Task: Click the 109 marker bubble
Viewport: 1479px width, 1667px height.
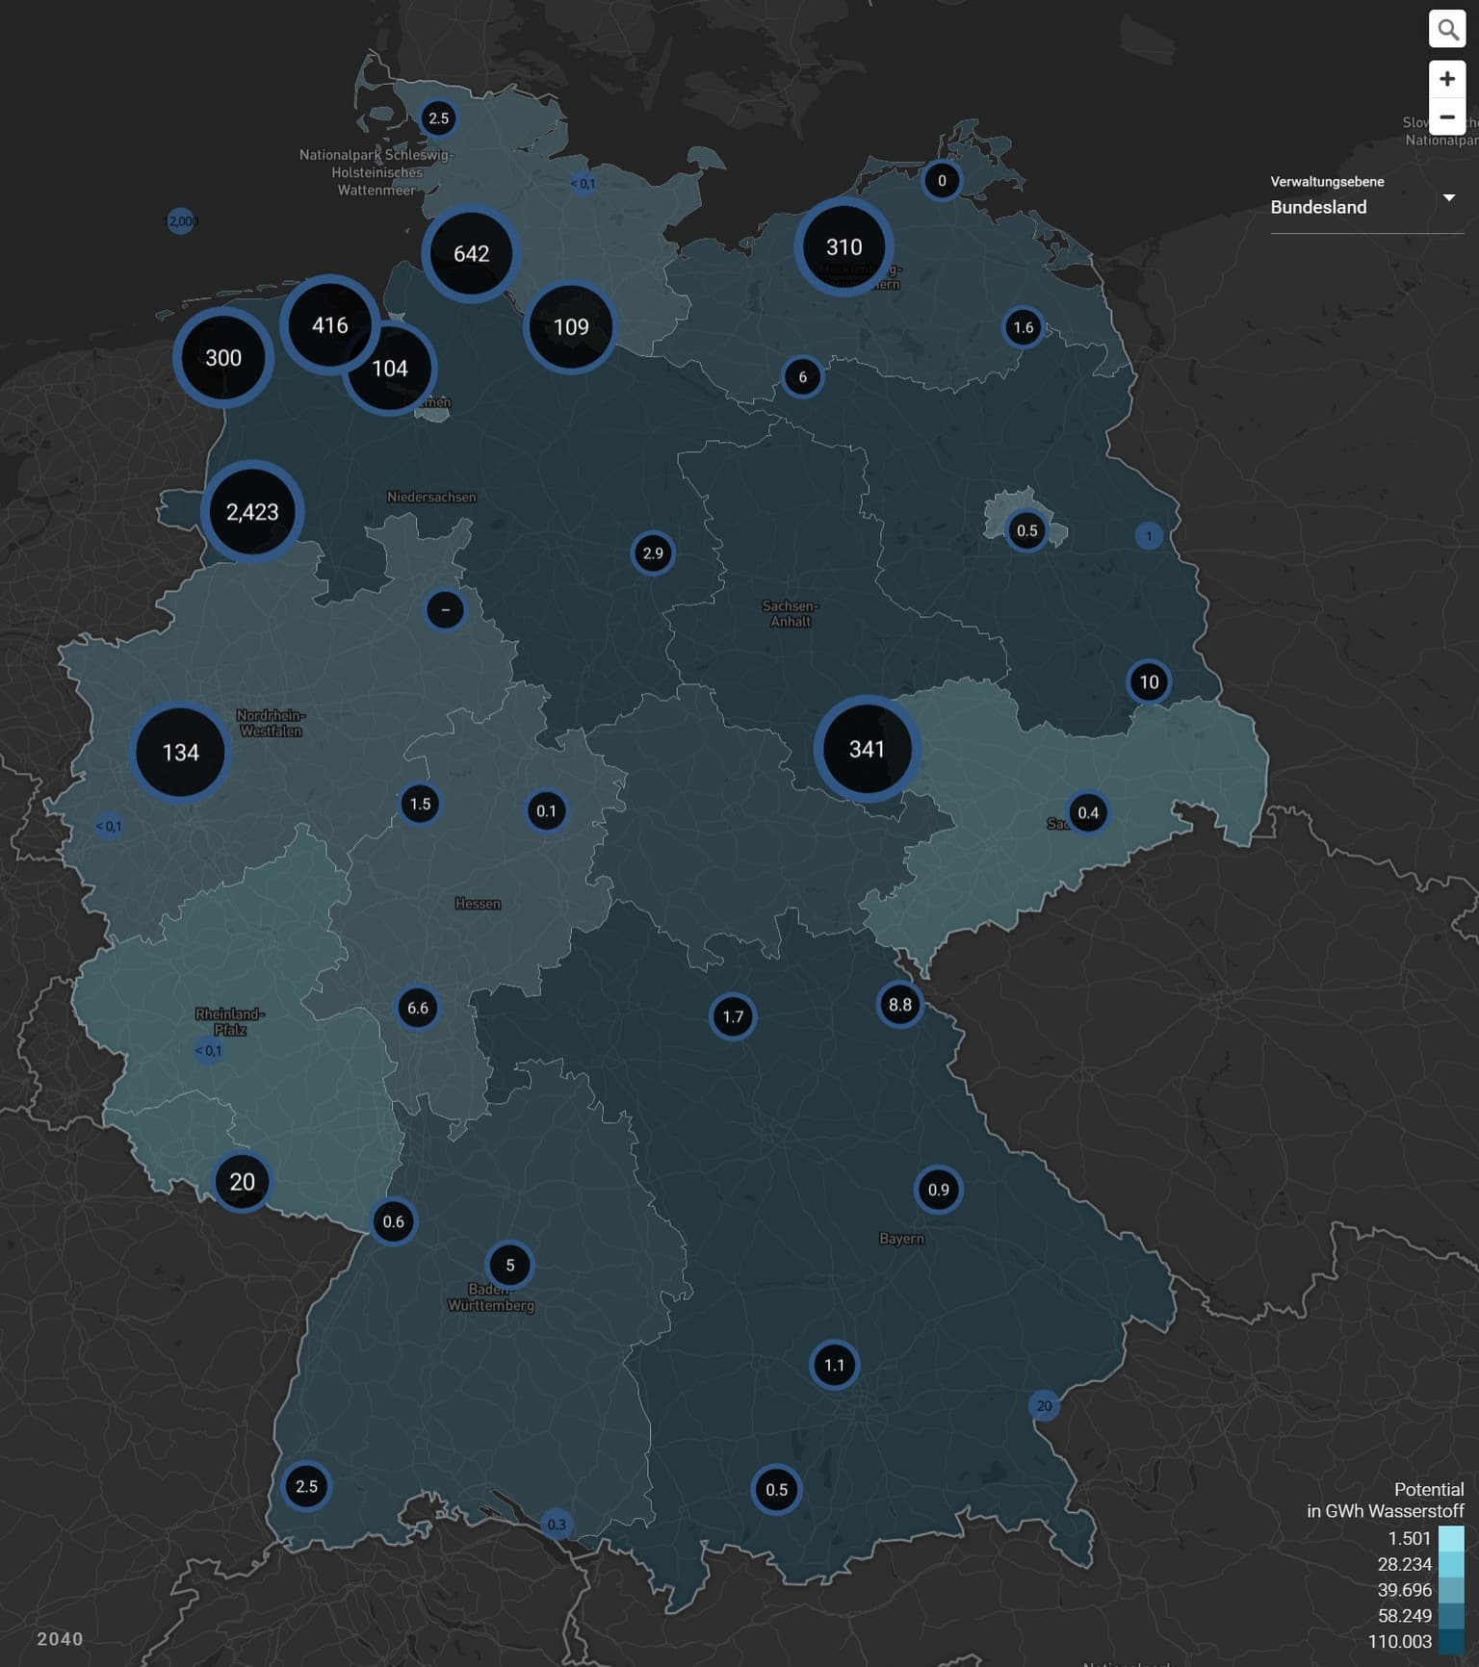Action: point(570,327)
